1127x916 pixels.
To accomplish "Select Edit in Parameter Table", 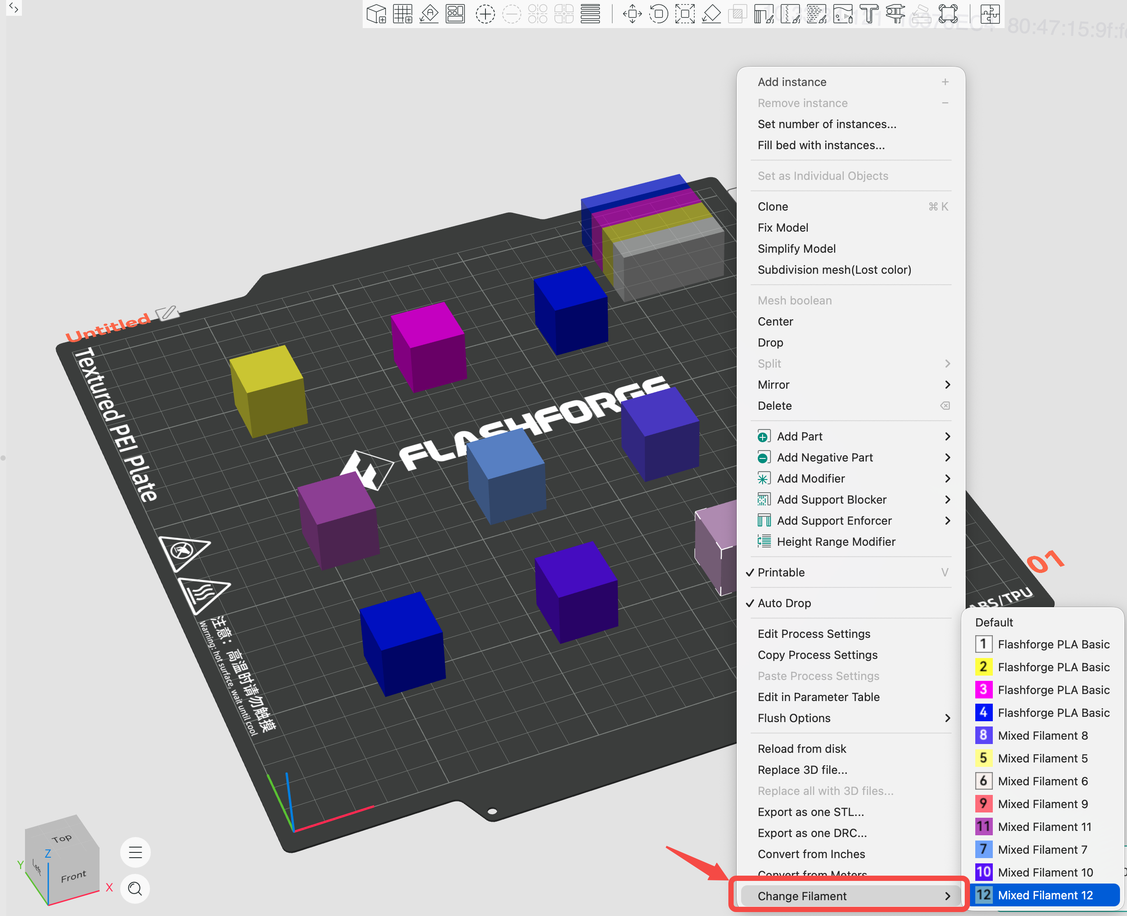I will [851, 697].
